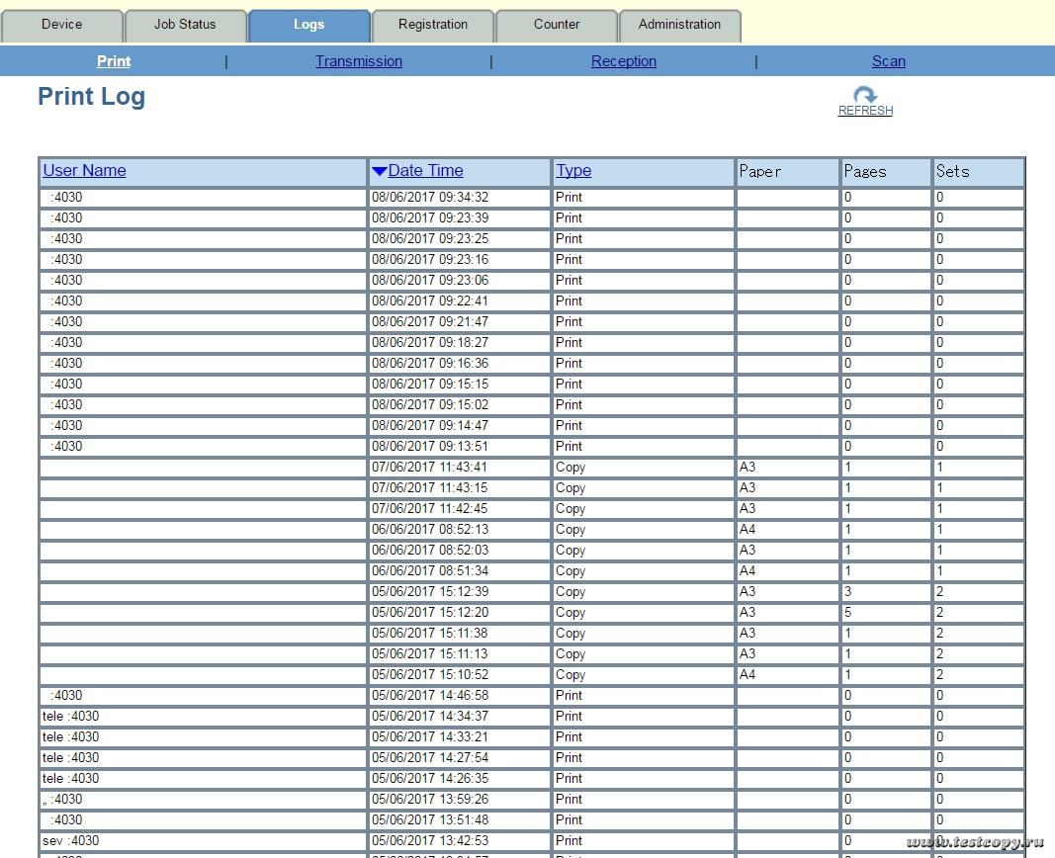
Task: Go to the Counter tab
Action: 557,25
